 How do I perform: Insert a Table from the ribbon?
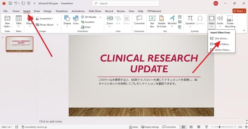pos(18,21)
